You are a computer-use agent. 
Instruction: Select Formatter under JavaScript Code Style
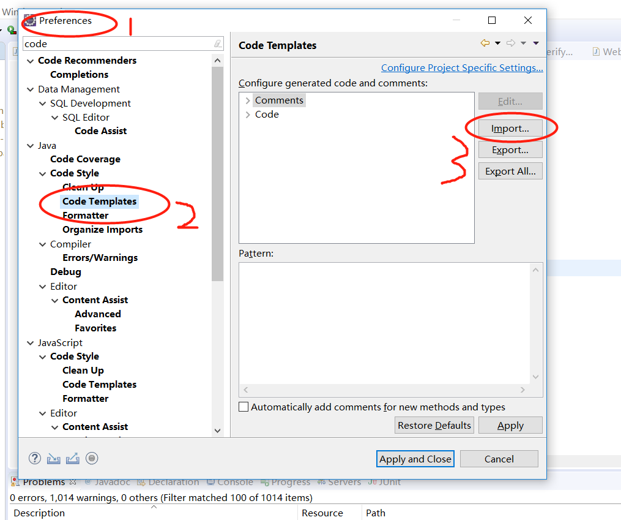click(x=85, y=398)
